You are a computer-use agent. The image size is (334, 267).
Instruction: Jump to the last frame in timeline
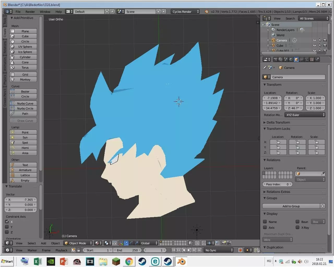199,250
